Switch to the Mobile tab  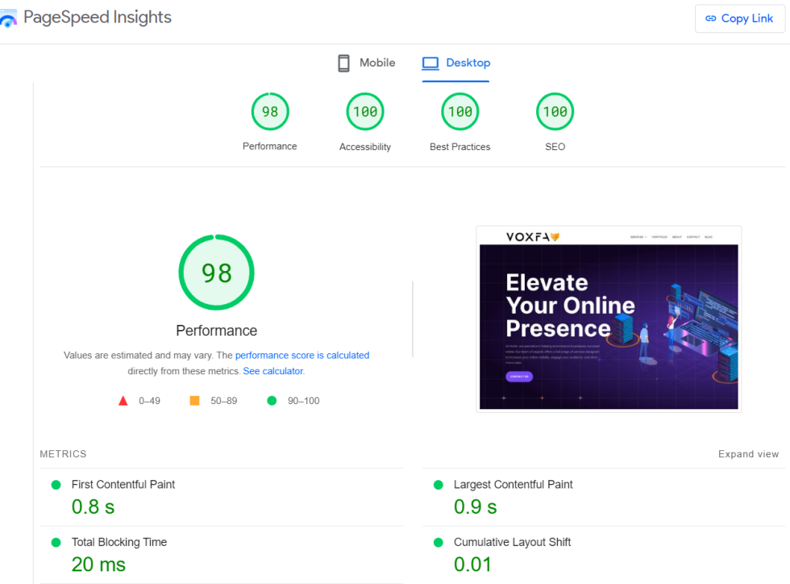coord(366,62)
